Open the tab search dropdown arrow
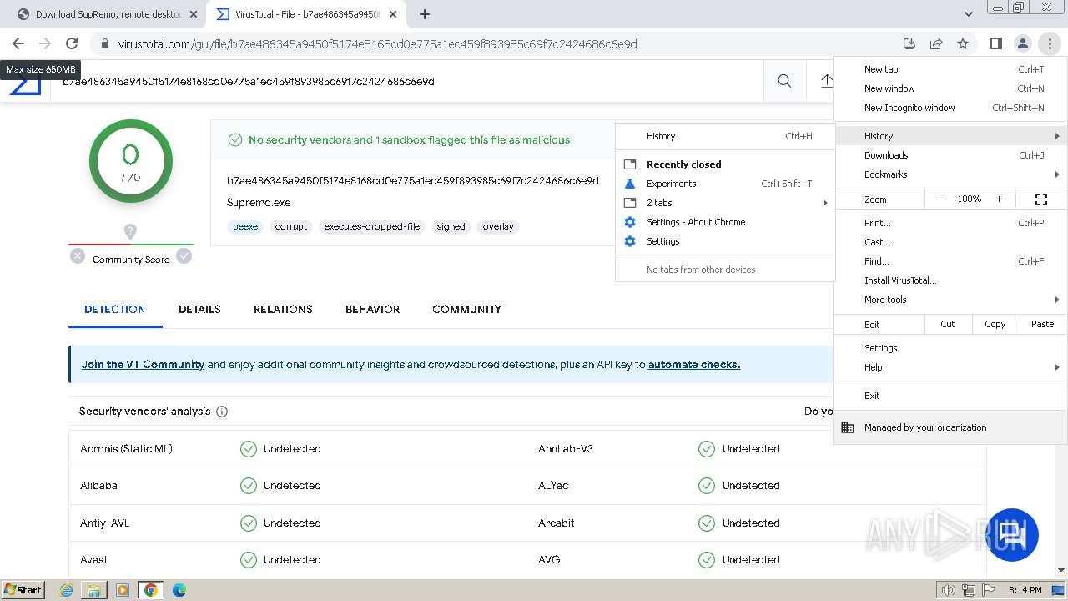The image size is (1068, 601). tap(969, 14)
